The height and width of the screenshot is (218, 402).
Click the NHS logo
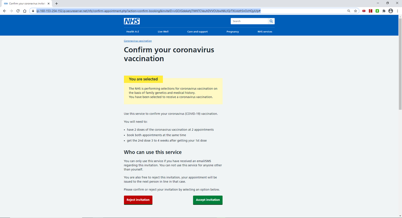tap(131, 21)
